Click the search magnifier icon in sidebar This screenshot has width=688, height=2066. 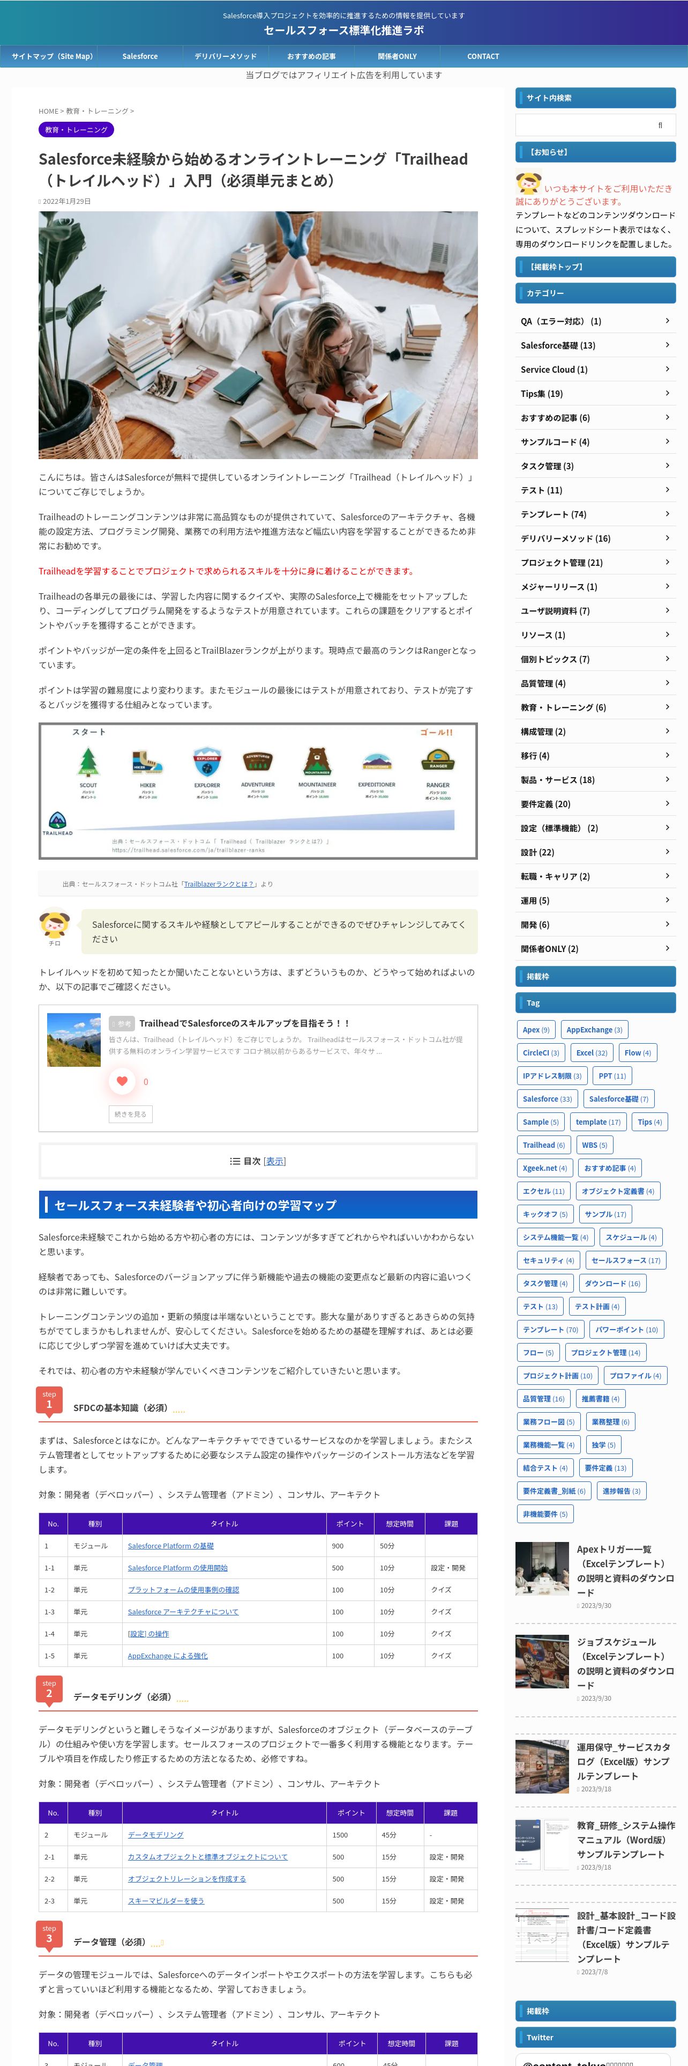(x=660, y=125)
